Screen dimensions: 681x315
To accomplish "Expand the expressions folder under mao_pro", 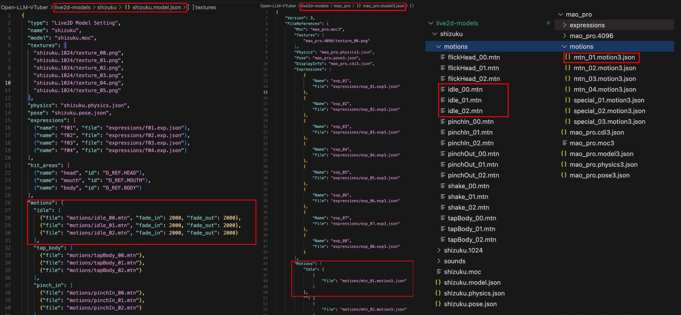I will point(565,25).
